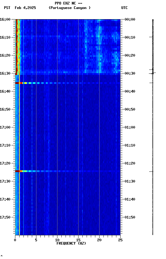
Task: Click the '17:30' PST time label
Action: point(5,181)
